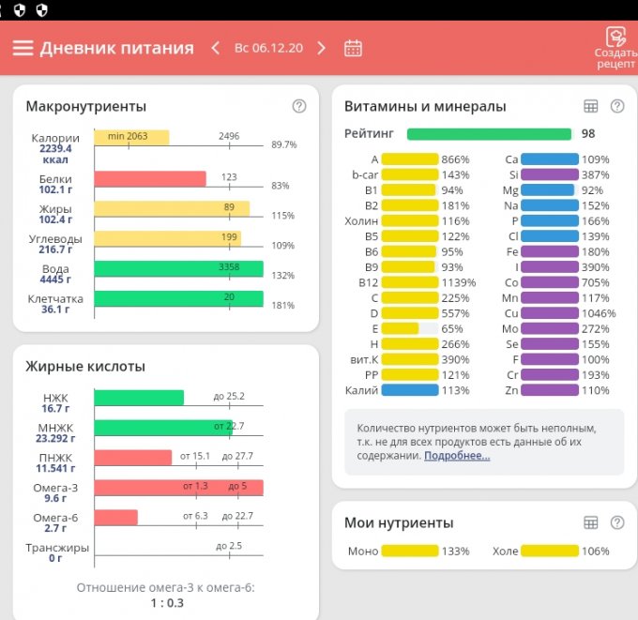Screen dimensions: 638x620
Task: Click the Холе nutrient bar
Action: click(549, 552)
